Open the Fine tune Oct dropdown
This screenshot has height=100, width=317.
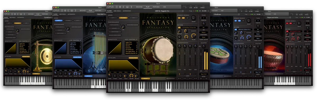[x=203, y=28]
